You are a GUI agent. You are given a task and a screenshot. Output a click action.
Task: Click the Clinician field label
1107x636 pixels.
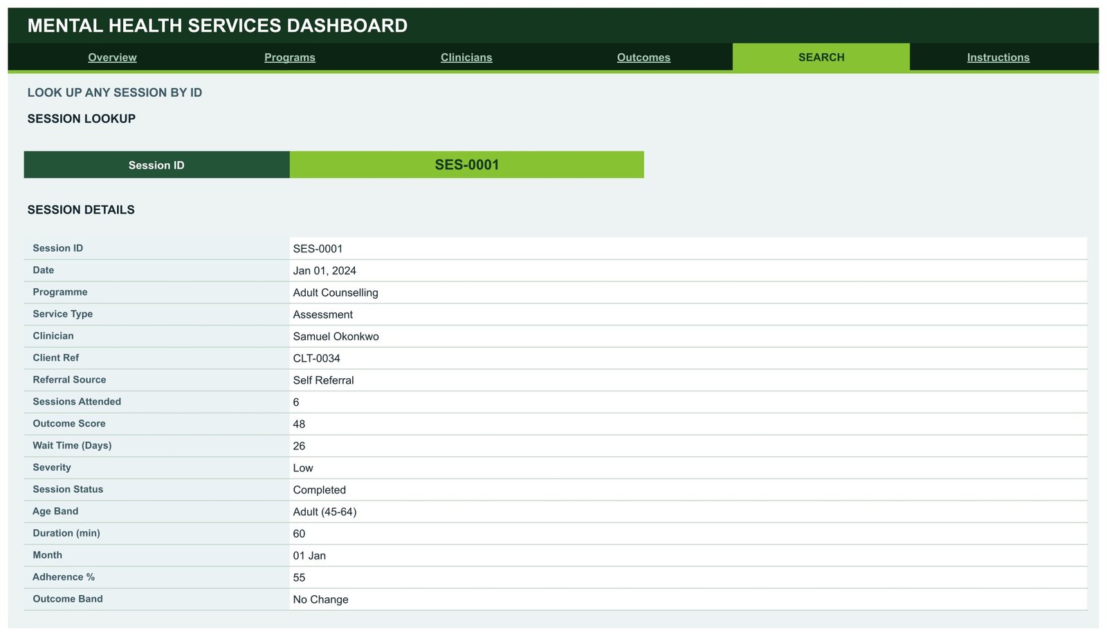click(53, 336)
